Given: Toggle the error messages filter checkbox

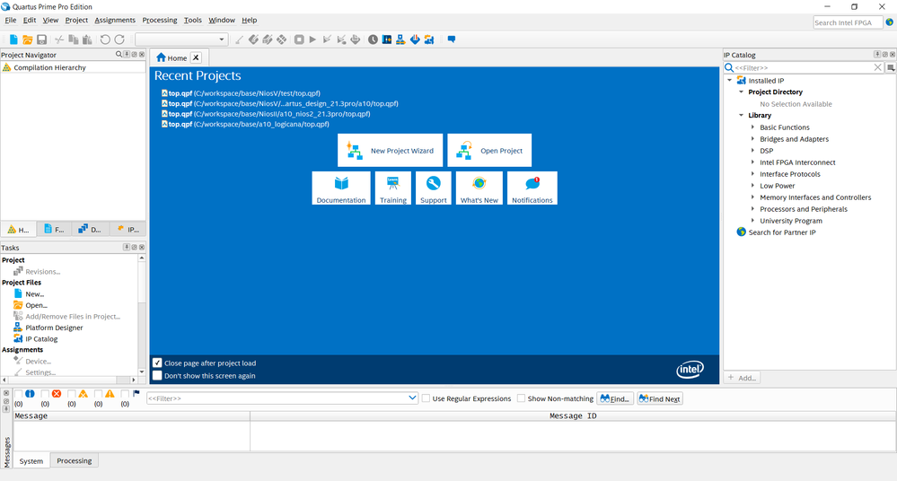Looking at the screenshot, I should pos(45,393).
